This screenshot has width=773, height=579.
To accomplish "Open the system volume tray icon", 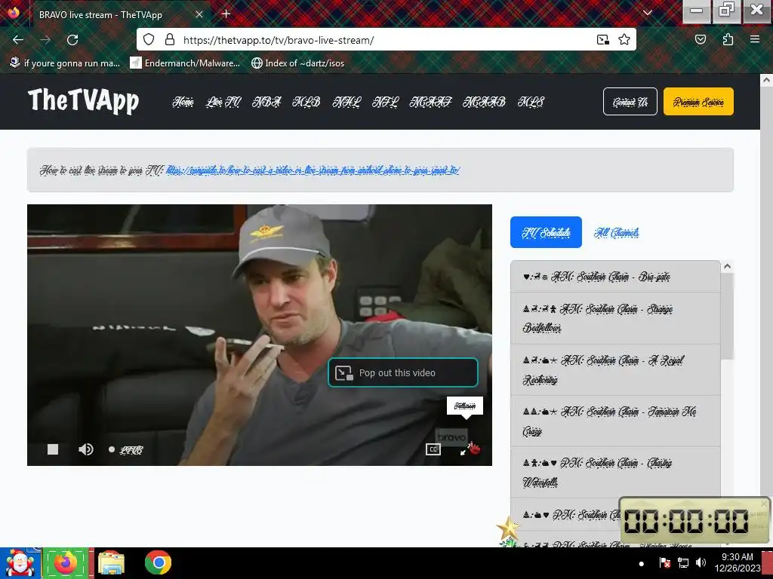I will point(701,562).
